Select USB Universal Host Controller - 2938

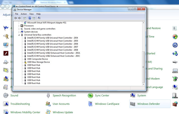53,50
